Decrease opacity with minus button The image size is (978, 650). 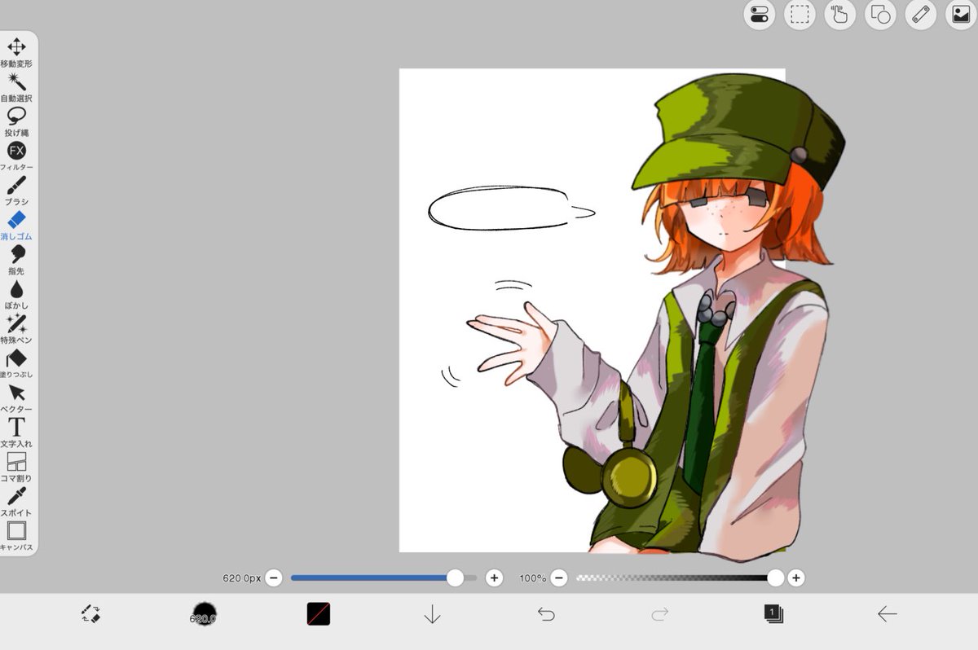pos(558,578)
